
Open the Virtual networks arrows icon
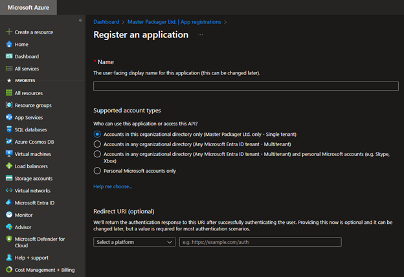pos(9,190)
